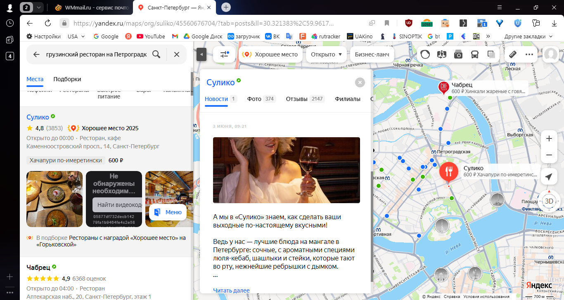
Task: Close the Сулико info card
Action: [x=360, y=82]
